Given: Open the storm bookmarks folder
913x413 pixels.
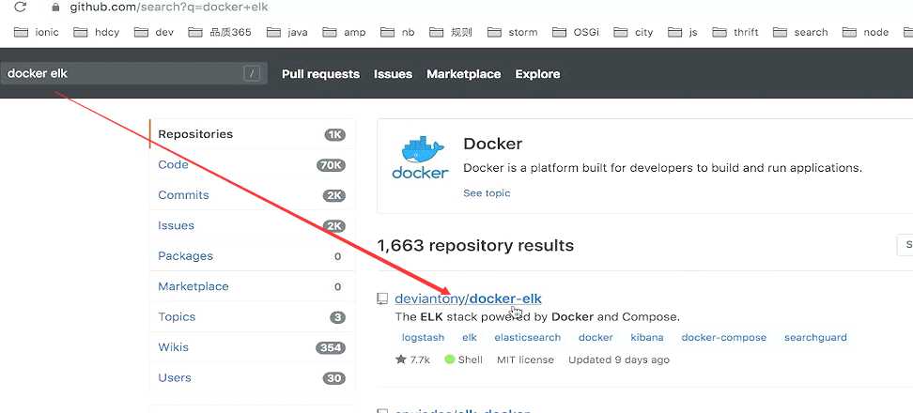Looking at the screenshot, I should click(512, 32).
